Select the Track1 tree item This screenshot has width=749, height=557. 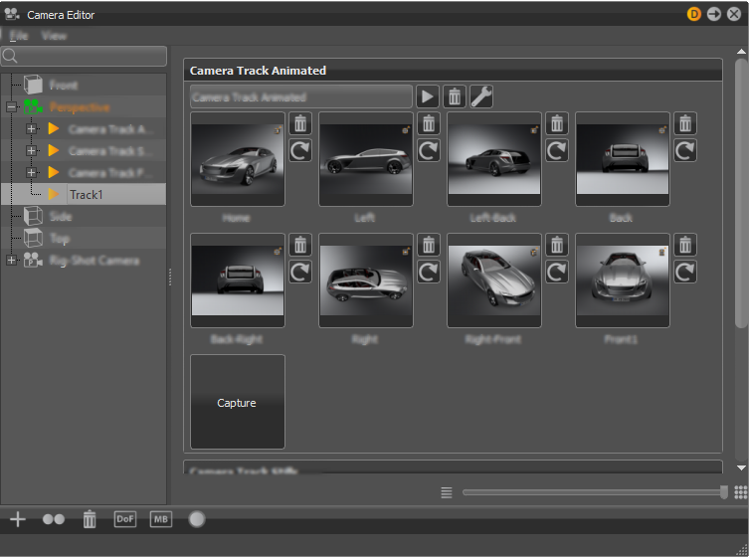pos(84,194)
